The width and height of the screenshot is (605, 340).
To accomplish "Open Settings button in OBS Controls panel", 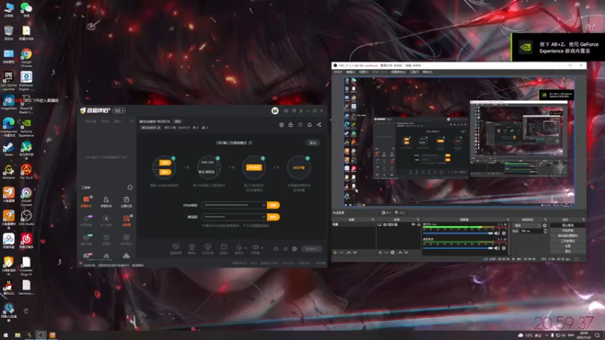I will [567, 246].
